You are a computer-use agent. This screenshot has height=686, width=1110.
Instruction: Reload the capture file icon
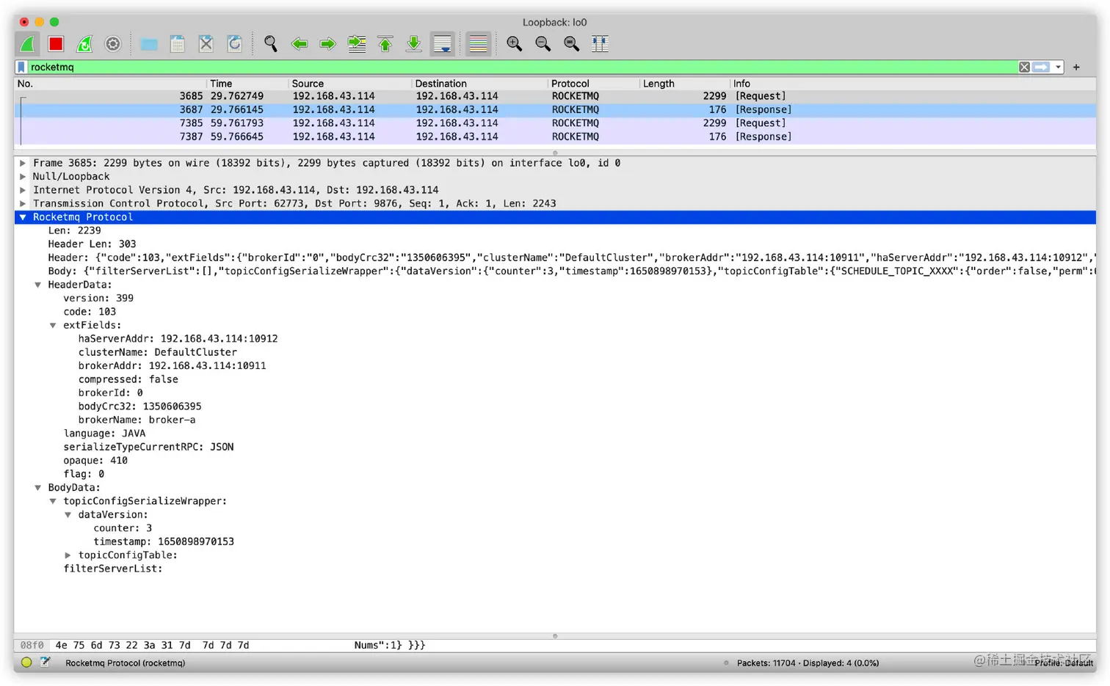coord(235,44)
